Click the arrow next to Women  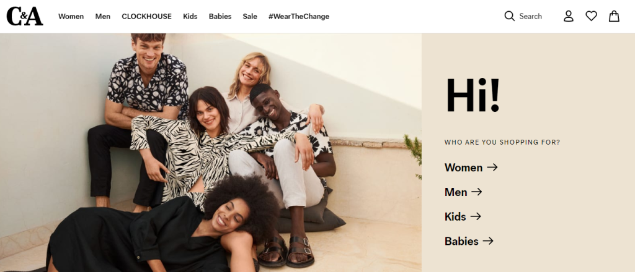(492, 167)
